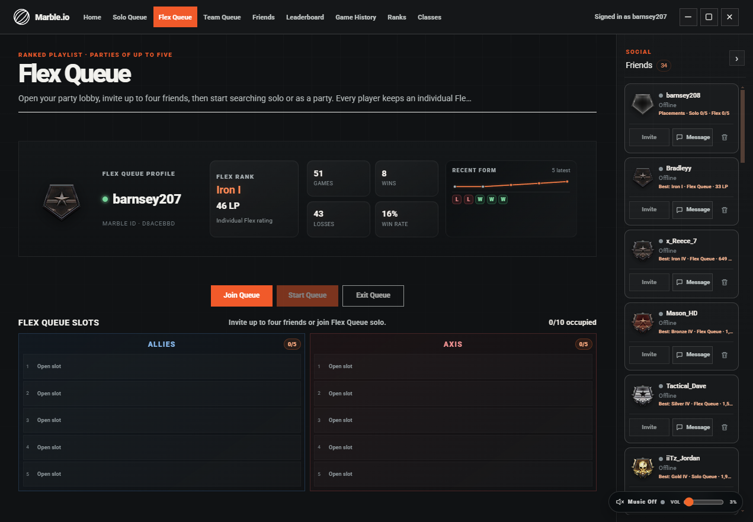The height and width of the screenshot is (522, 753).
Task: Click the Allies 0/5 counter badge
Action: 292,344
